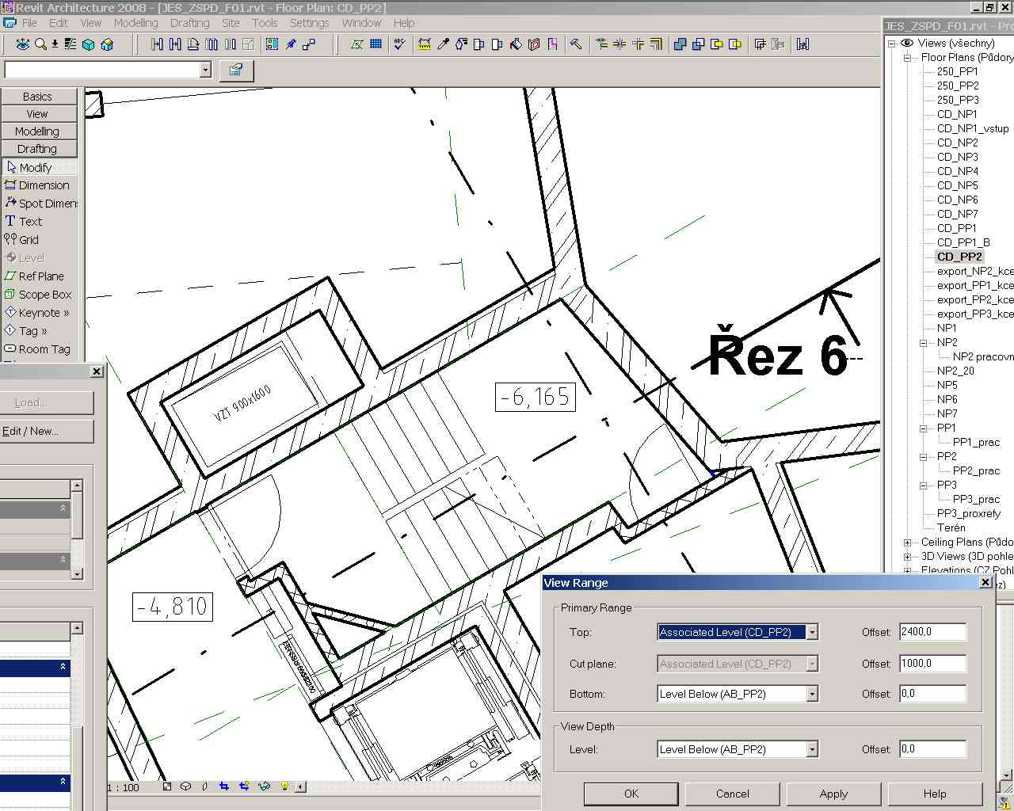Screen dimensions: 1014x811
Task: Open the Modelling menu
Action: tap(135, 23)
